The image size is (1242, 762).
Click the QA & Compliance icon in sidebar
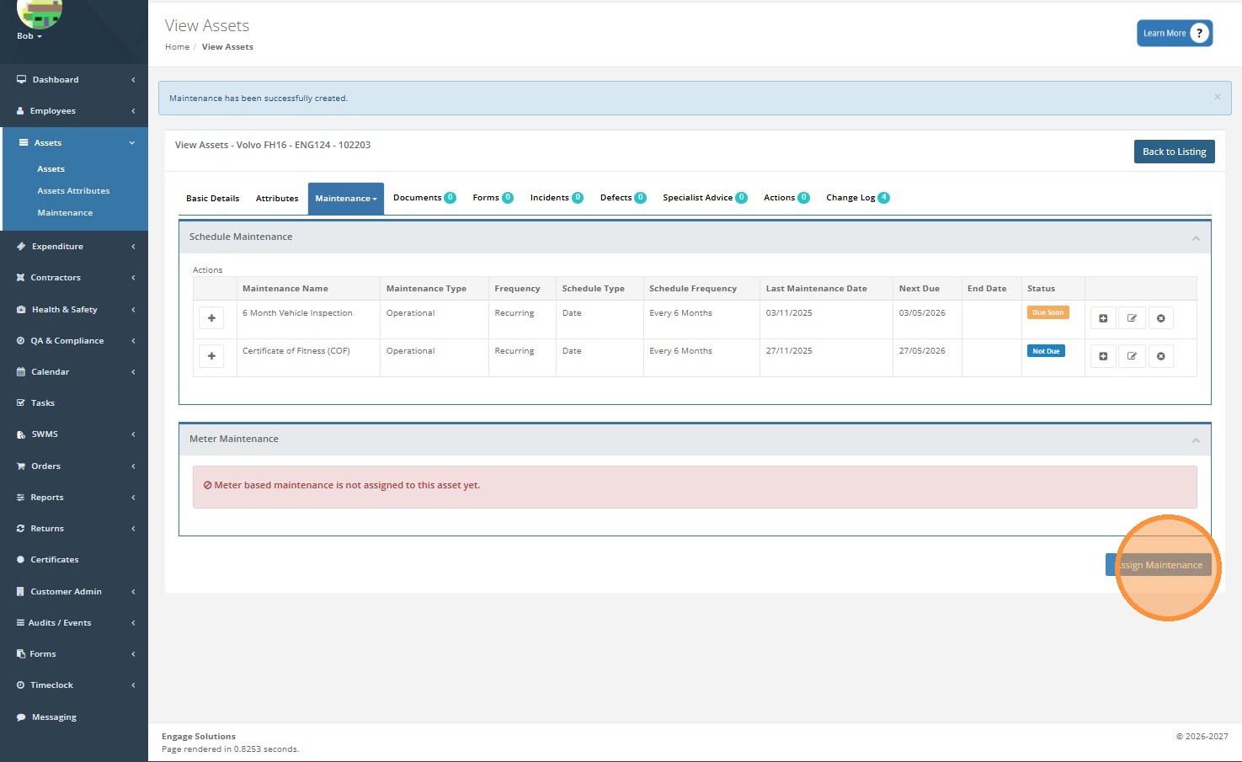pos(20,341)
